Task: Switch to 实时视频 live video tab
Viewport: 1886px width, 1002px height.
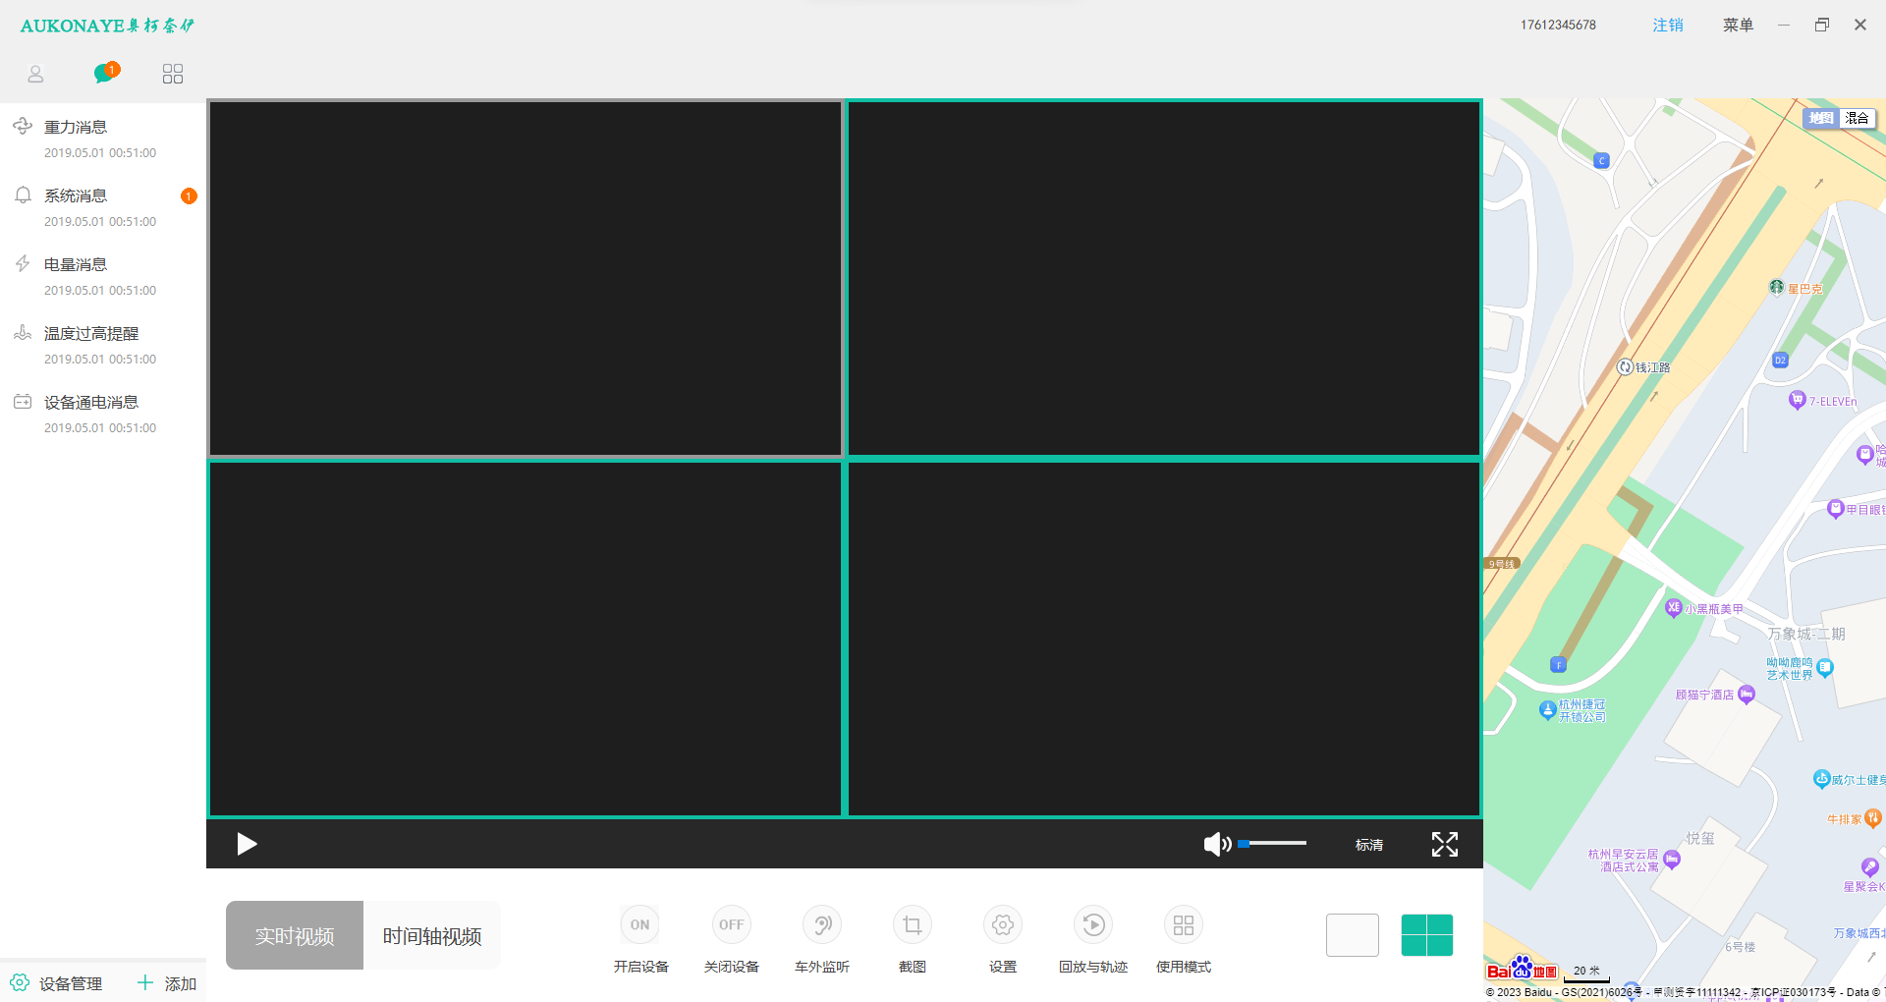Action: pyautogui.click(x=295, y=935)
